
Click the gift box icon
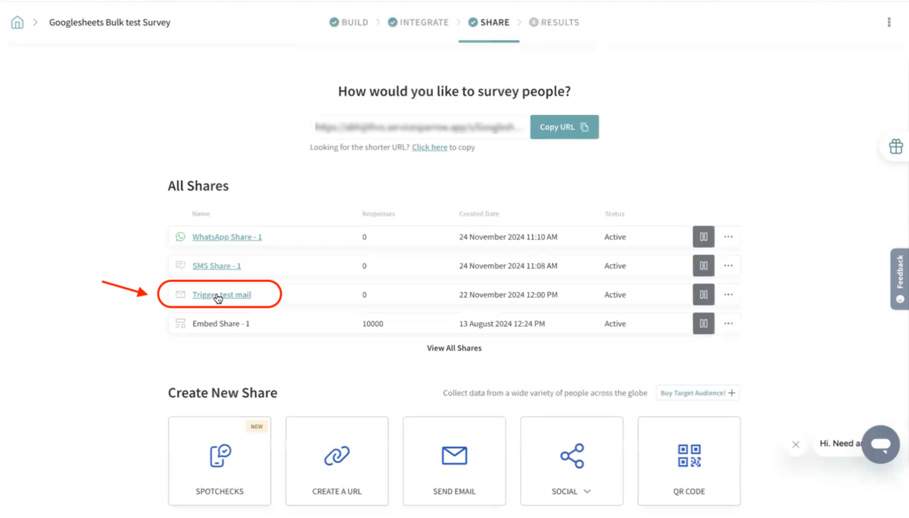pyautogui.click(x=896, y=147)
